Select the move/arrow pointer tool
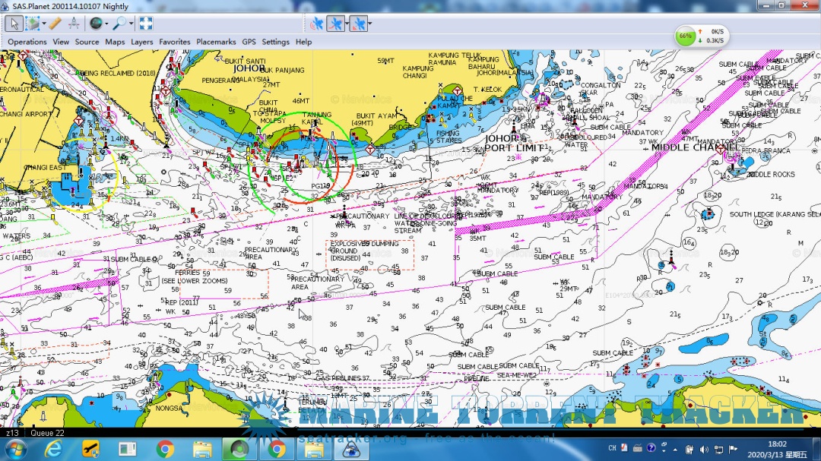The width and height of the screenshot is (821, 461). (14, 24)
